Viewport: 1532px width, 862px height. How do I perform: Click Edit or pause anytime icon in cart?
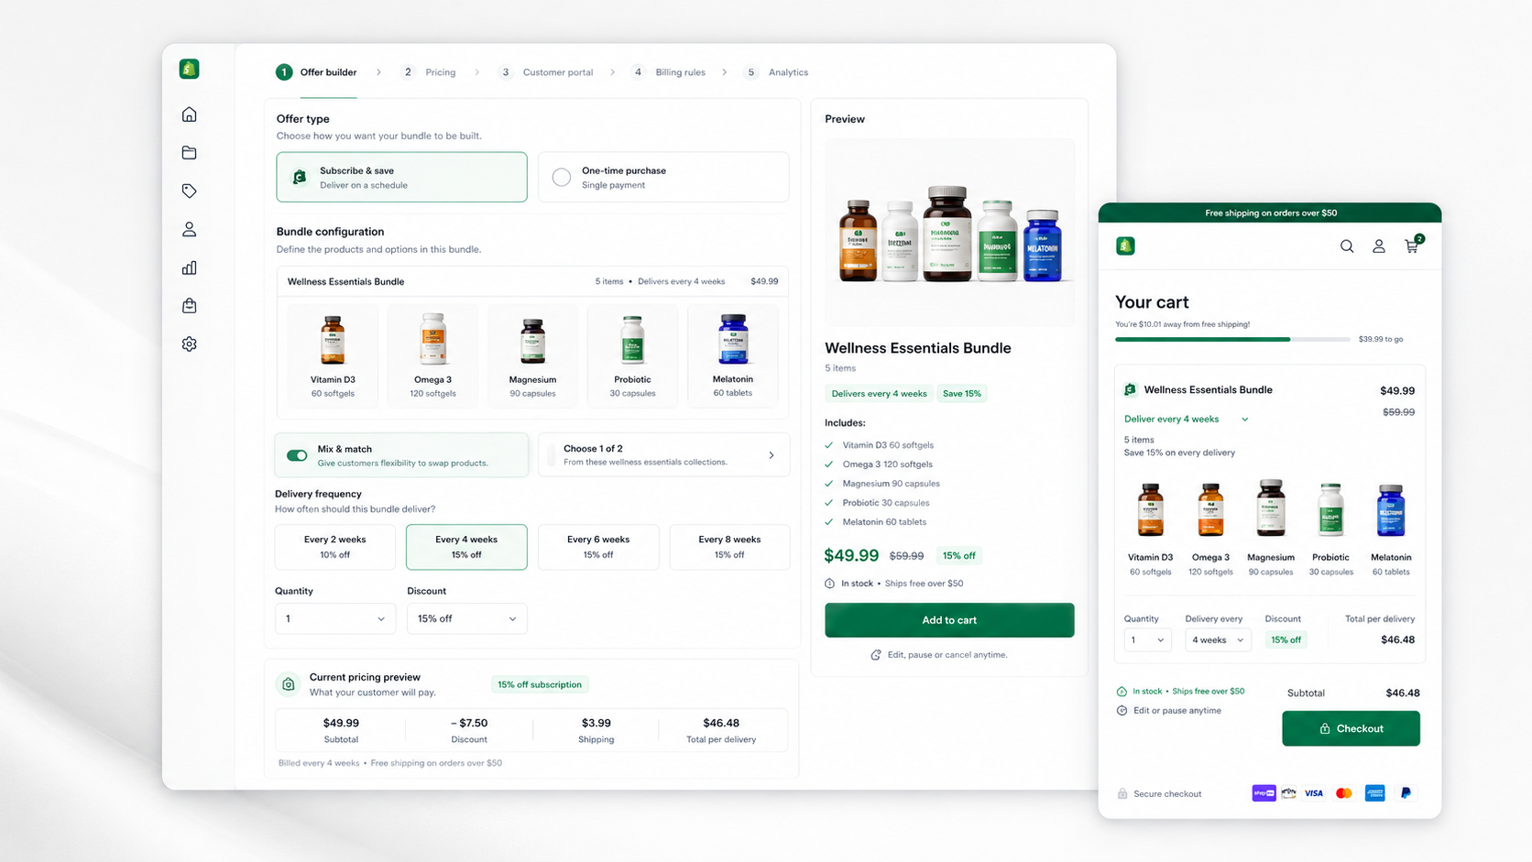pos(1122,710)
